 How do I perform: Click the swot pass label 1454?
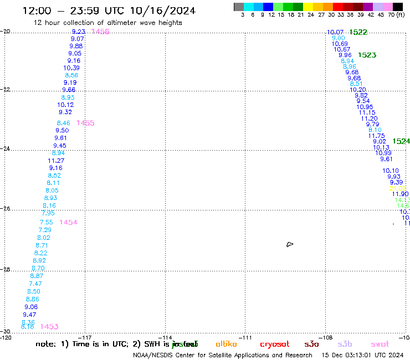tap(69, 222)
